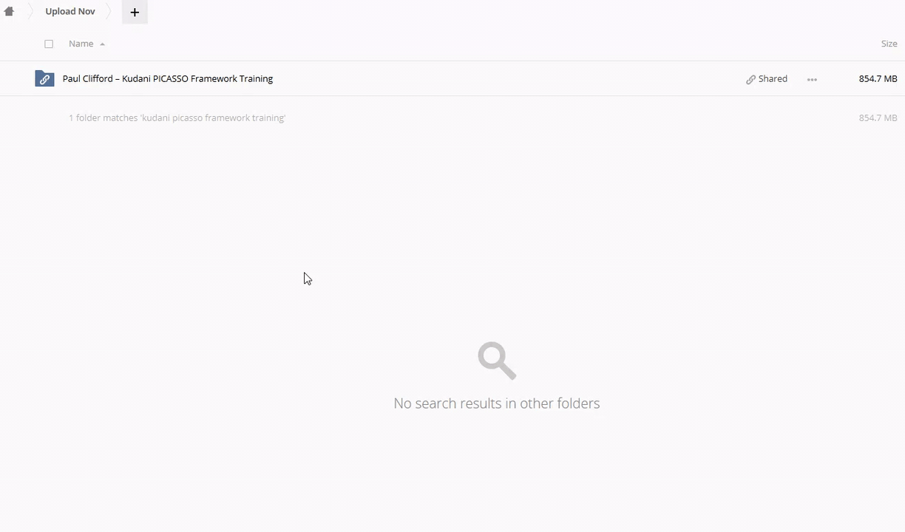Sort files by the Size column header
905x532 pixels.
click(889, 44)
